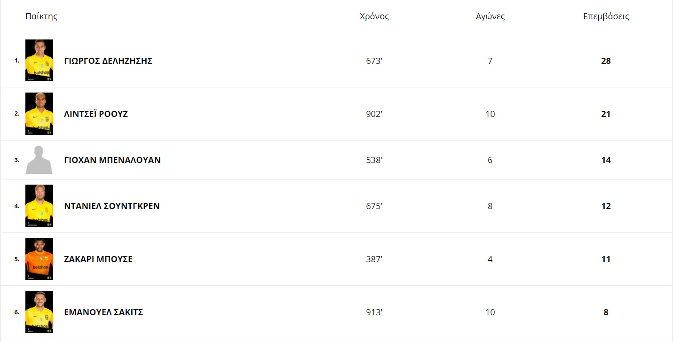Select player name ΕΜΑΝΟΥΕΛ ΣΑΚΙΤΣ
Image resolution: width=673 pixels, height=342 pixels.
(x=103, y=312)
